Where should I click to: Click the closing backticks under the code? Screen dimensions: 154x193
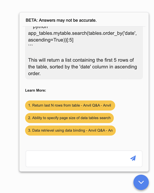click(31, 45)
